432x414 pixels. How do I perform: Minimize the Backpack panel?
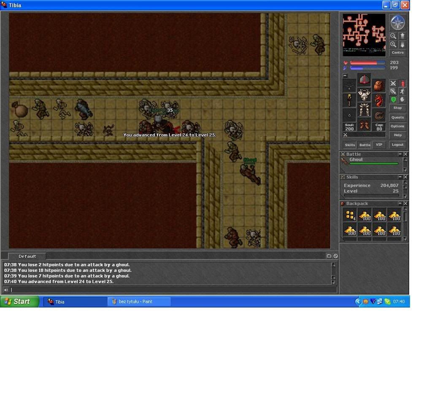point(400,203)
